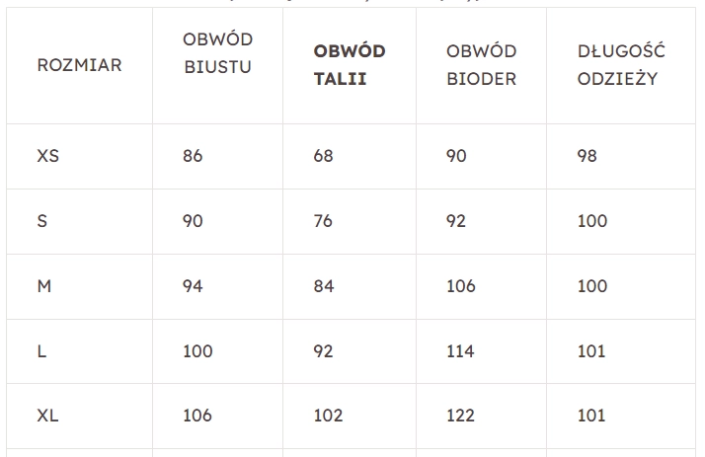Click the DŁUGOŚĆ ODZIEŻY column header
Image resolution: width=705 pixels, height=457 pixels.
pyautogui.click(x=621, y=65)
